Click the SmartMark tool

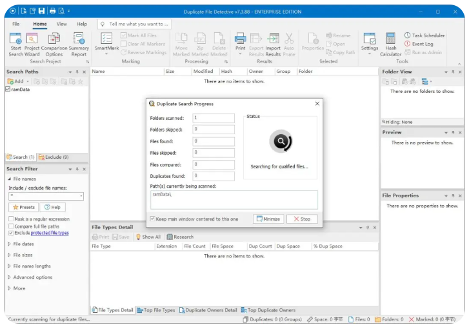106,44
